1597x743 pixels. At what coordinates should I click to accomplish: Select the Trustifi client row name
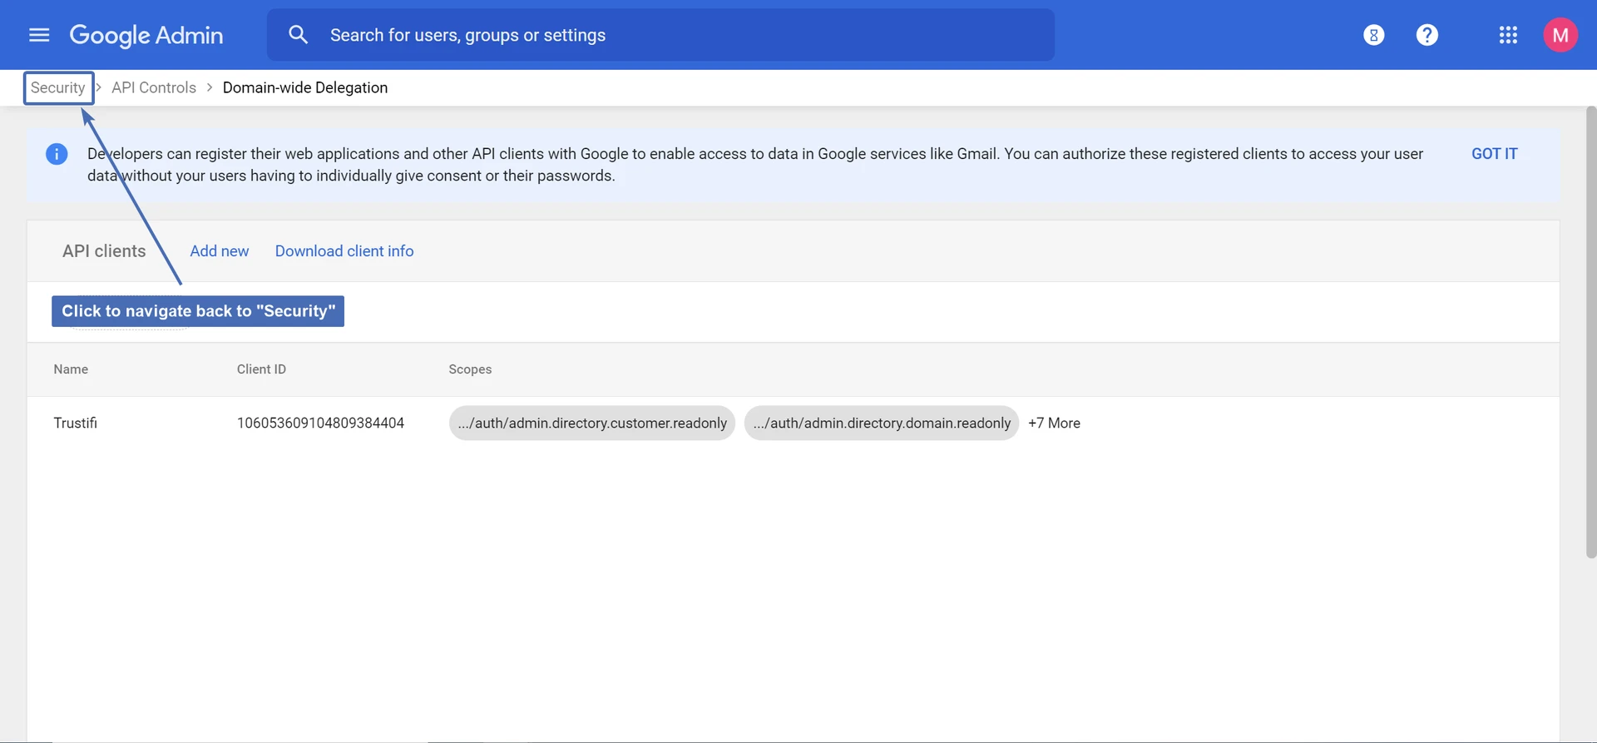tap(76, 424)
